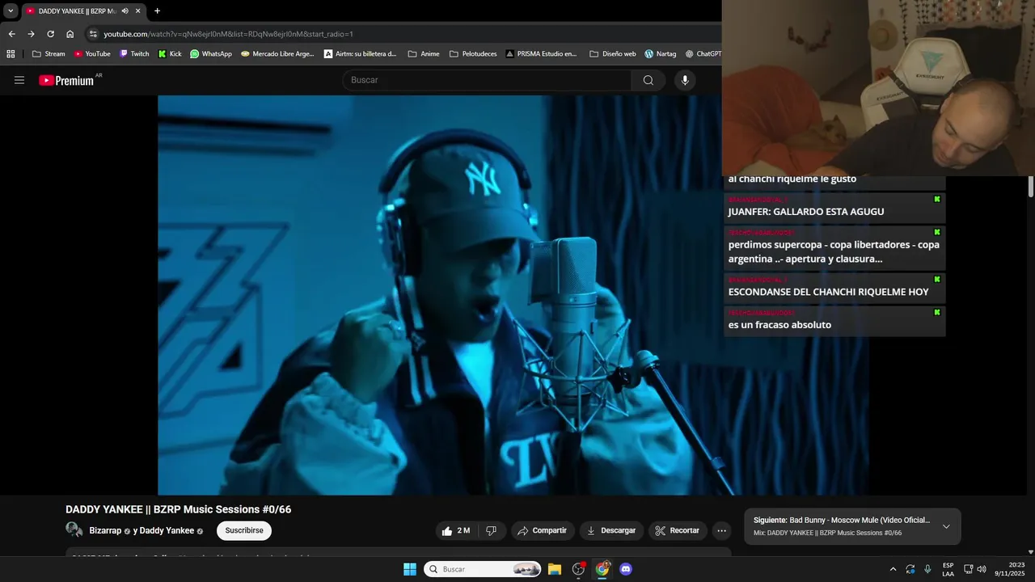
Task: Open the Twitch bookmark
Action: coord(134,54)
